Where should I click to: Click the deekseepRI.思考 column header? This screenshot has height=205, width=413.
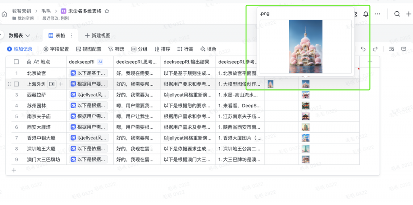click(x=137, y=62)
